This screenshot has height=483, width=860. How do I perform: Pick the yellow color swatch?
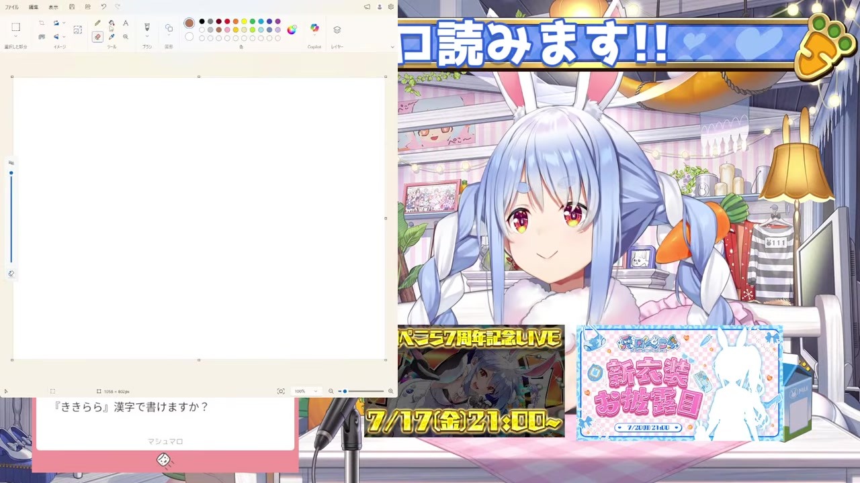(x=244, y=21)
